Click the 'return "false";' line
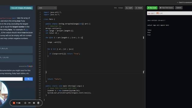 click(54, 79)
